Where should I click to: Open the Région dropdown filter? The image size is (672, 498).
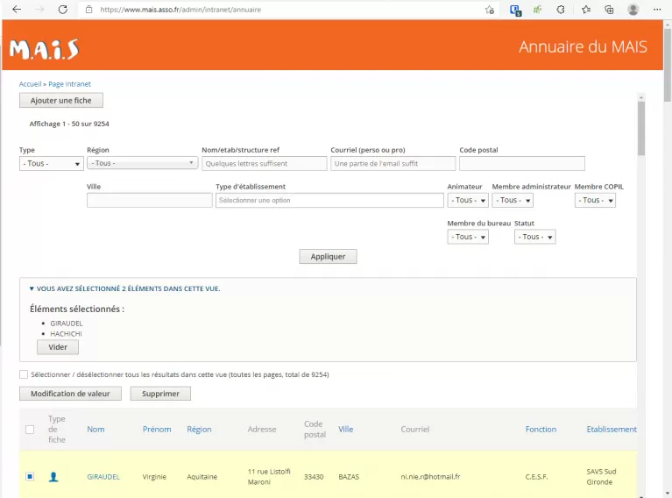coord(142,163)
